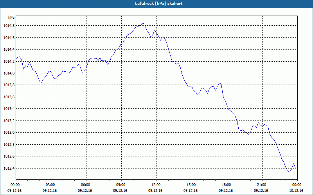
Task: Click the y-axis value 1012,8
Action: (x=9, y=144)
